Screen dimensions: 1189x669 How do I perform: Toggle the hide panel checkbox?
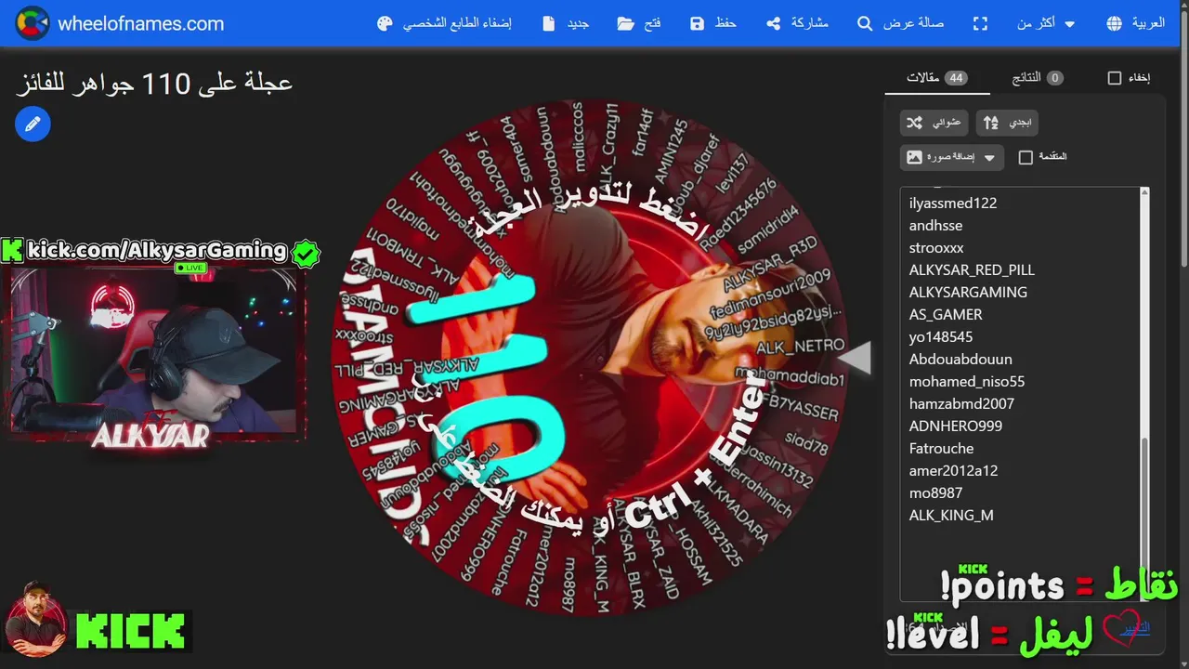1115,78
